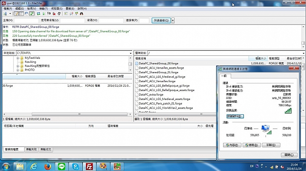Image resolution: width=306 pixels, height=171 pixels.
Task: Expand the PHOTO folder node
Action: tap(18, 70)
